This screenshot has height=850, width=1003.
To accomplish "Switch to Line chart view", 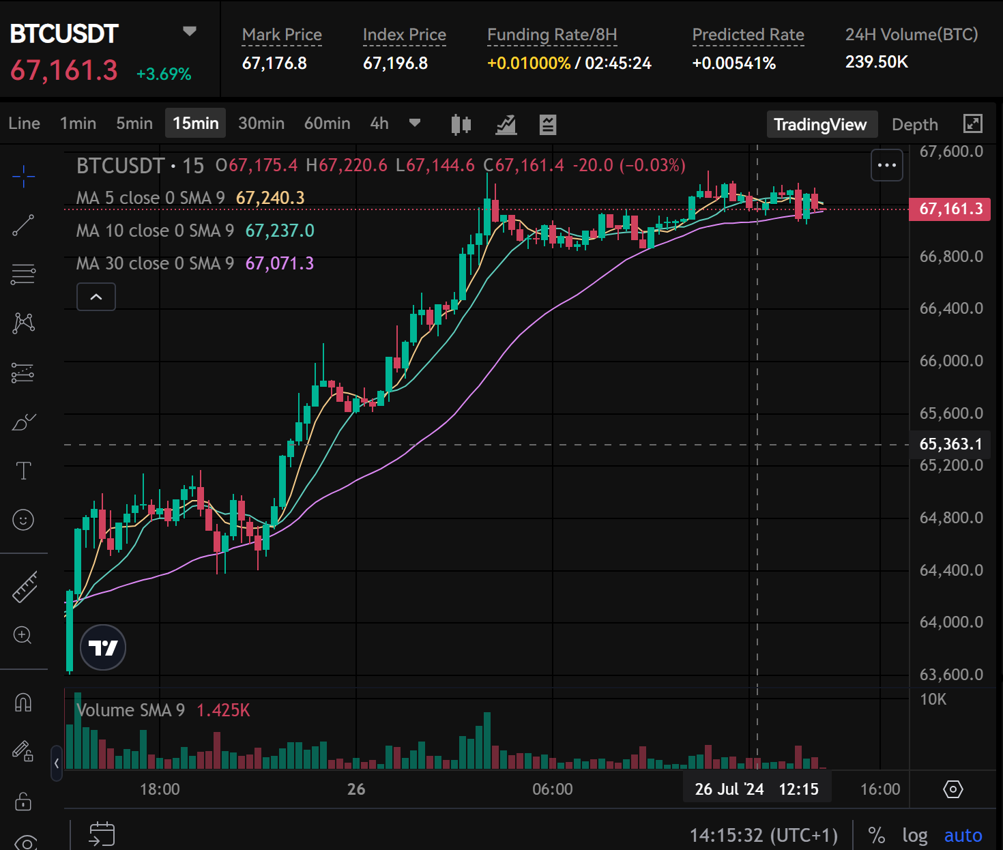I will 25,123.
